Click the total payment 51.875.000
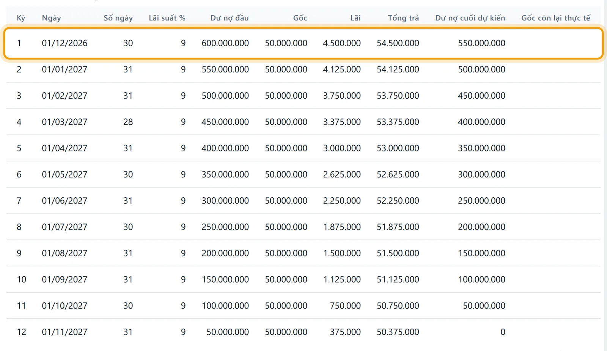The image size is (607, 351). click(x=398, y=227)
